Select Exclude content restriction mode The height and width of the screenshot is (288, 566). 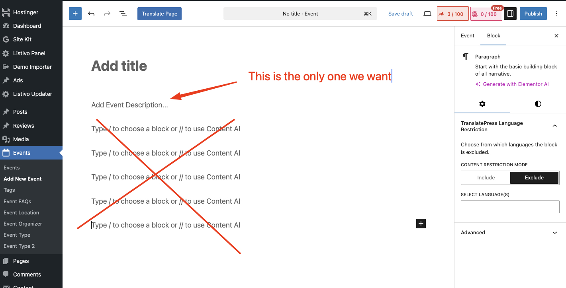click(x=534, y=178)
